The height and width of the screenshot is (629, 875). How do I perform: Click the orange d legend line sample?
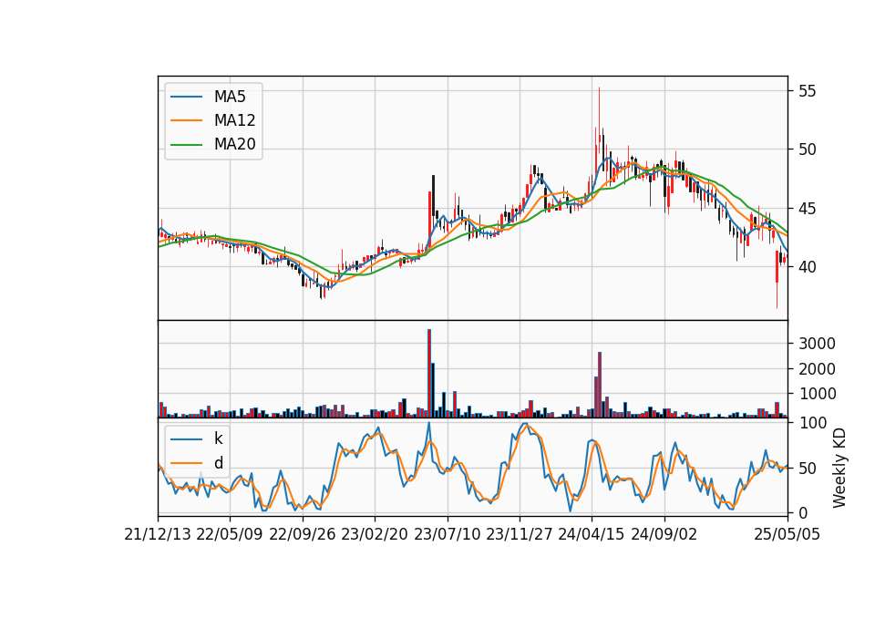click(186, 463)
